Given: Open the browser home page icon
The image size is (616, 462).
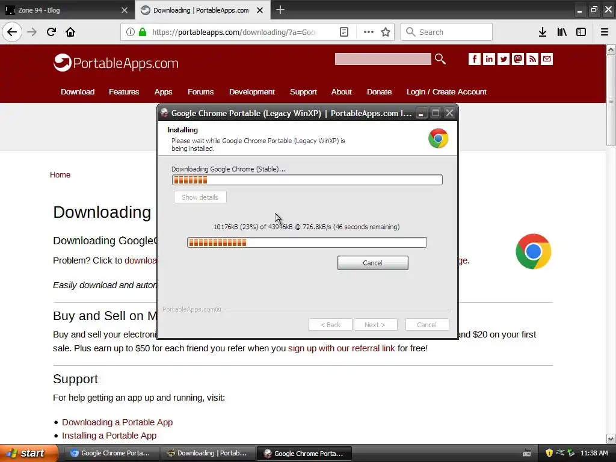Looking at the screenshot, I should point(70,32).
